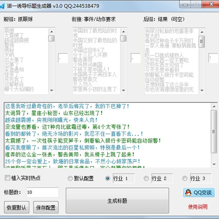219x219 pixels.
Task: Click the results box scrollbar thumb
Action: click(x=214, y=131)
